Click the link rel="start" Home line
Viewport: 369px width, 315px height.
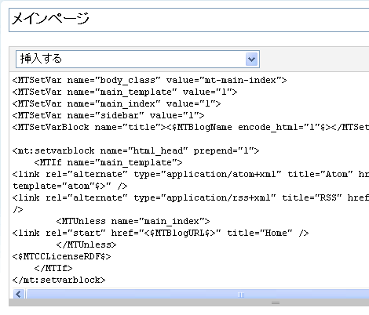[x=160, y=233]
